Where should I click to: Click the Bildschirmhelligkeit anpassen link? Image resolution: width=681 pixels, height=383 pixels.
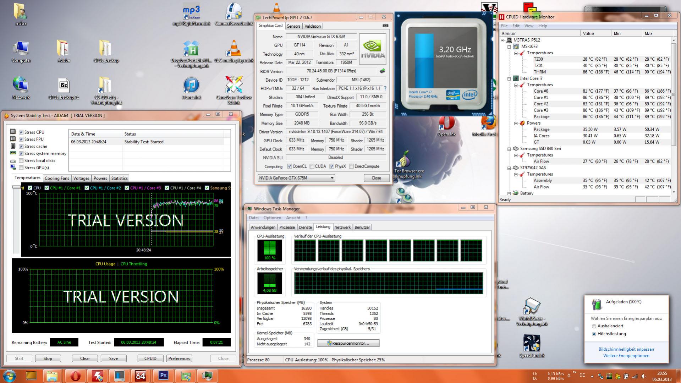click(626, 349)
